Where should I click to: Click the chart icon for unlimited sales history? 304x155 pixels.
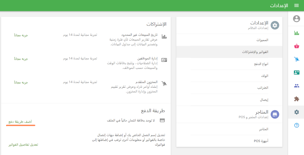[x=164, y=36]
